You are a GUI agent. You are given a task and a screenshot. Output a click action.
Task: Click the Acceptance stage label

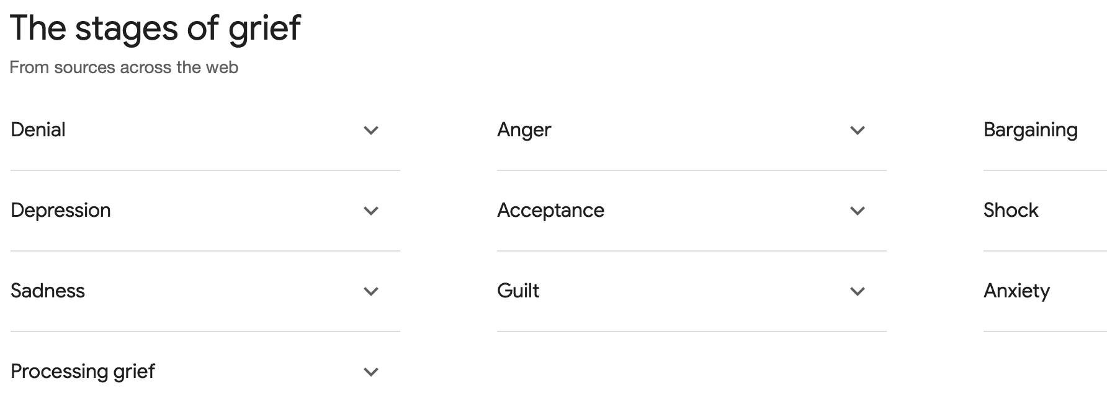pos(550,210)
